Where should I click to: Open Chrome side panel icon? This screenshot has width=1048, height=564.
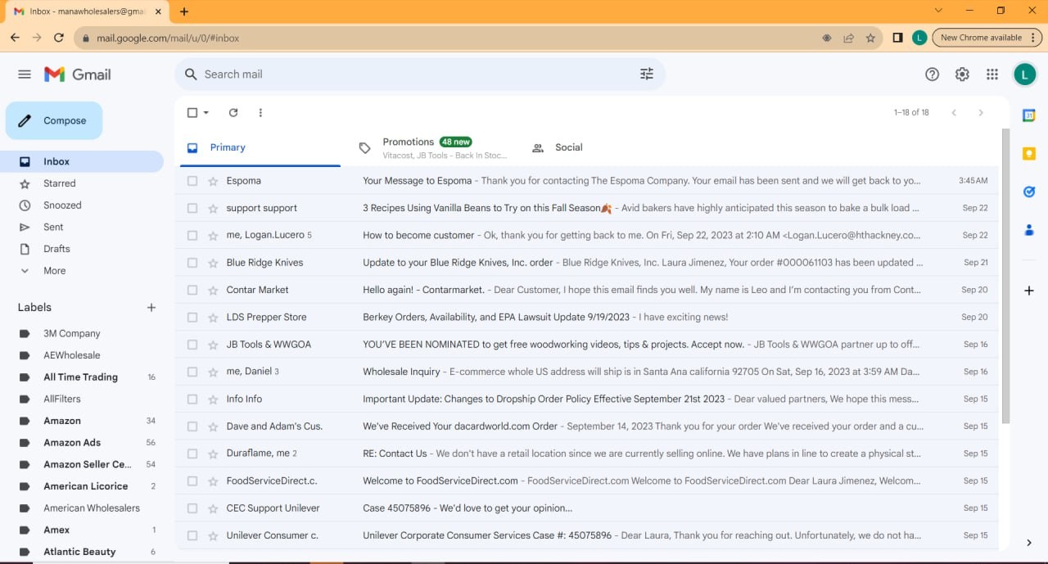897,38
